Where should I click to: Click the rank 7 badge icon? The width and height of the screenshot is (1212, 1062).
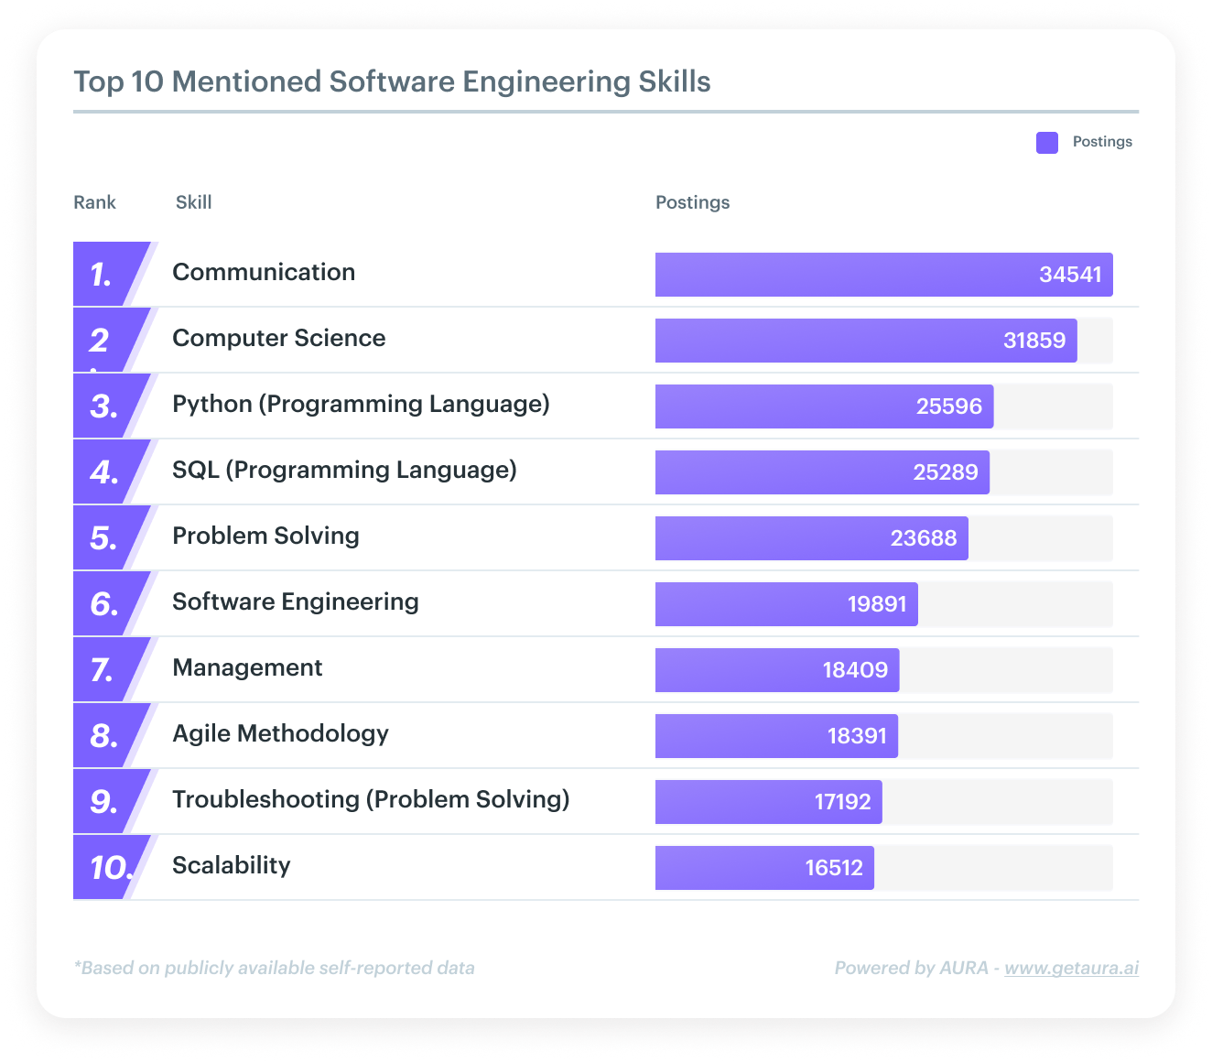pyautogui.click(x=108, y=669)
